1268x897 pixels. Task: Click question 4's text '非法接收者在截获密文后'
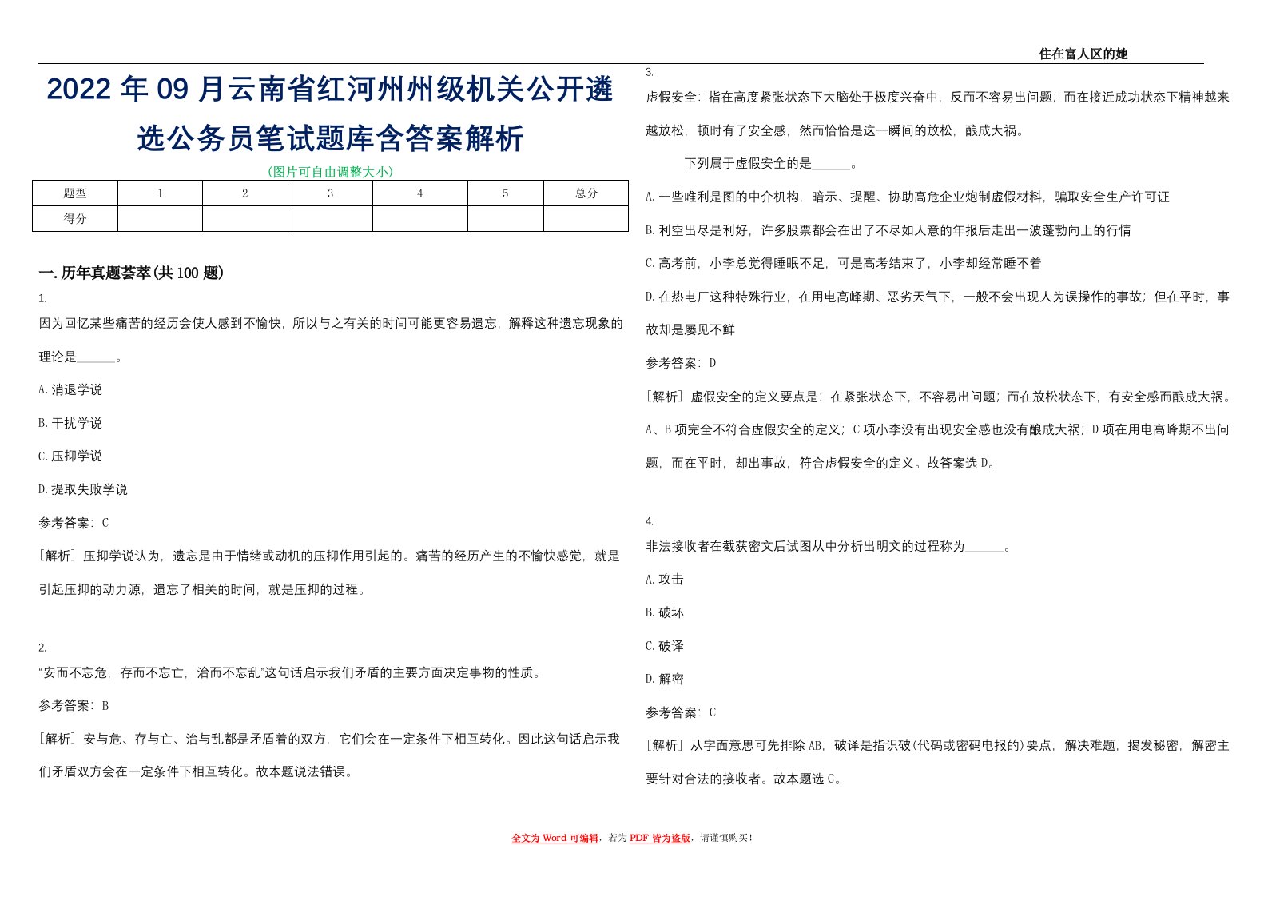click(829, 547)
